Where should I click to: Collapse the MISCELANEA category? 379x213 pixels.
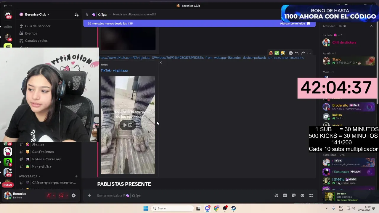point(30,176)
